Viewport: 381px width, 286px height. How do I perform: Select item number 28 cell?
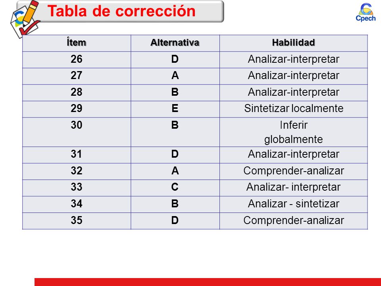77,93
